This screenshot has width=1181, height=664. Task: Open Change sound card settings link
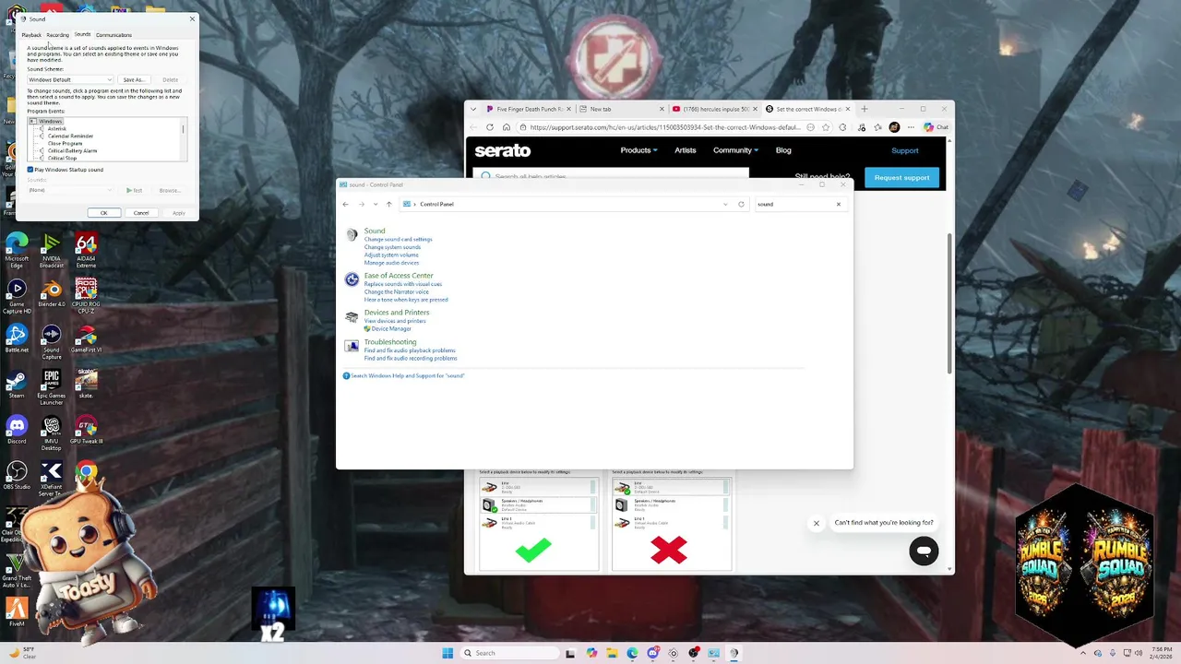point(398,240)
